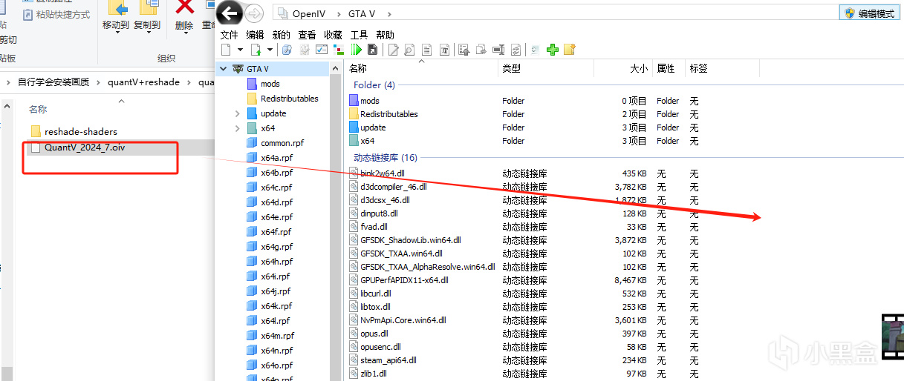
Task: Click the Replace refresh-document toolbar icon
Action: [x=516, y=50]
